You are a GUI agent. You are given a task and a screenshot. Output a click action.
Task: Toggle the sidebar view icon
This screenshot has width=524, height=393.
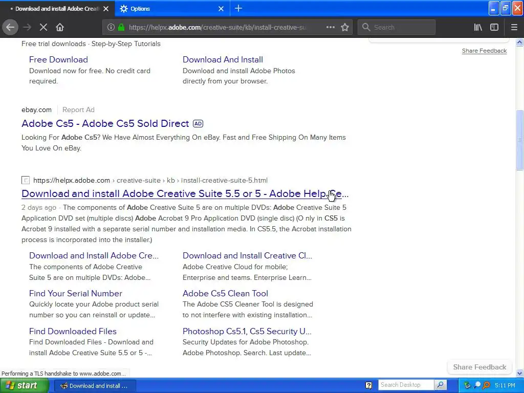494,28
